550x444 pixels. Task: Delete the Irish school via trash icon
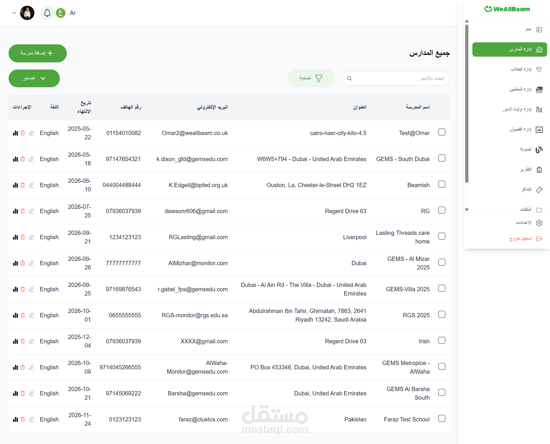(x=23, y=341)
